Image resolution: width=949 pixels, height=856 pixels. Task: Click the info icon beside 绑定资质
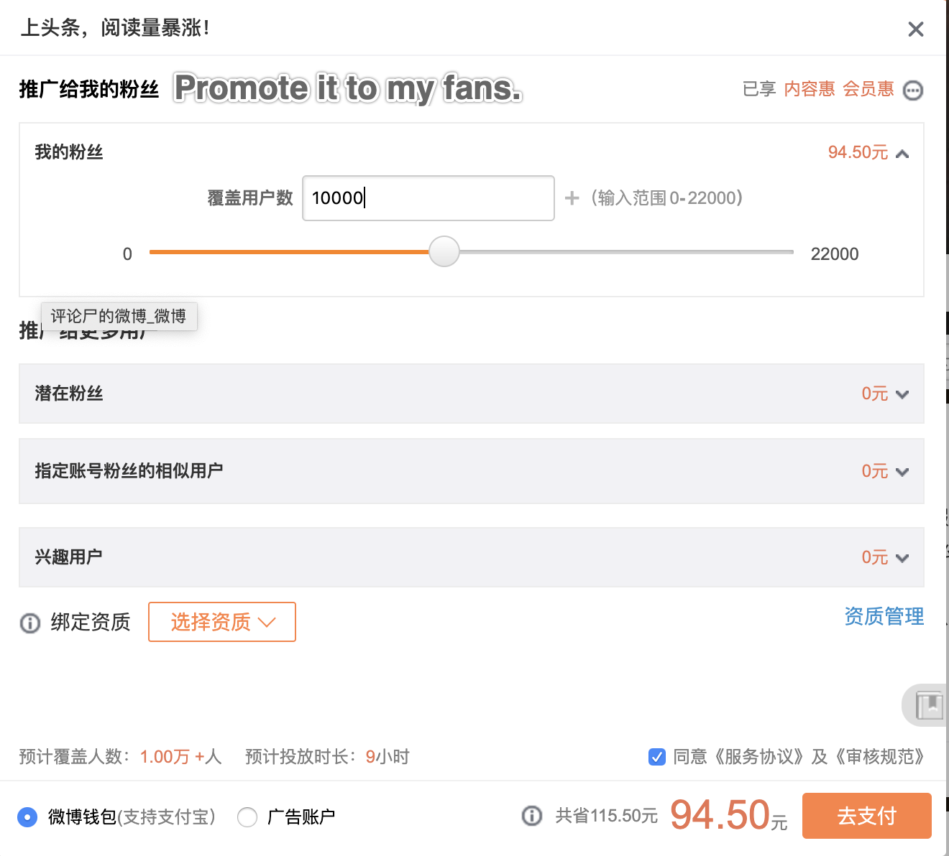point(30,623)
